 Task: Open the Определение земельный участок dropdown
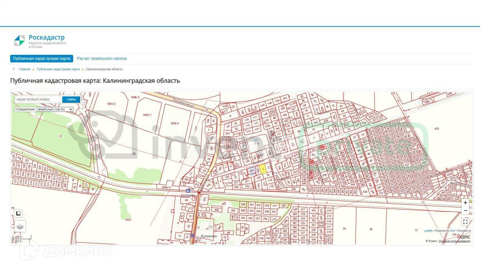[54, 109]
